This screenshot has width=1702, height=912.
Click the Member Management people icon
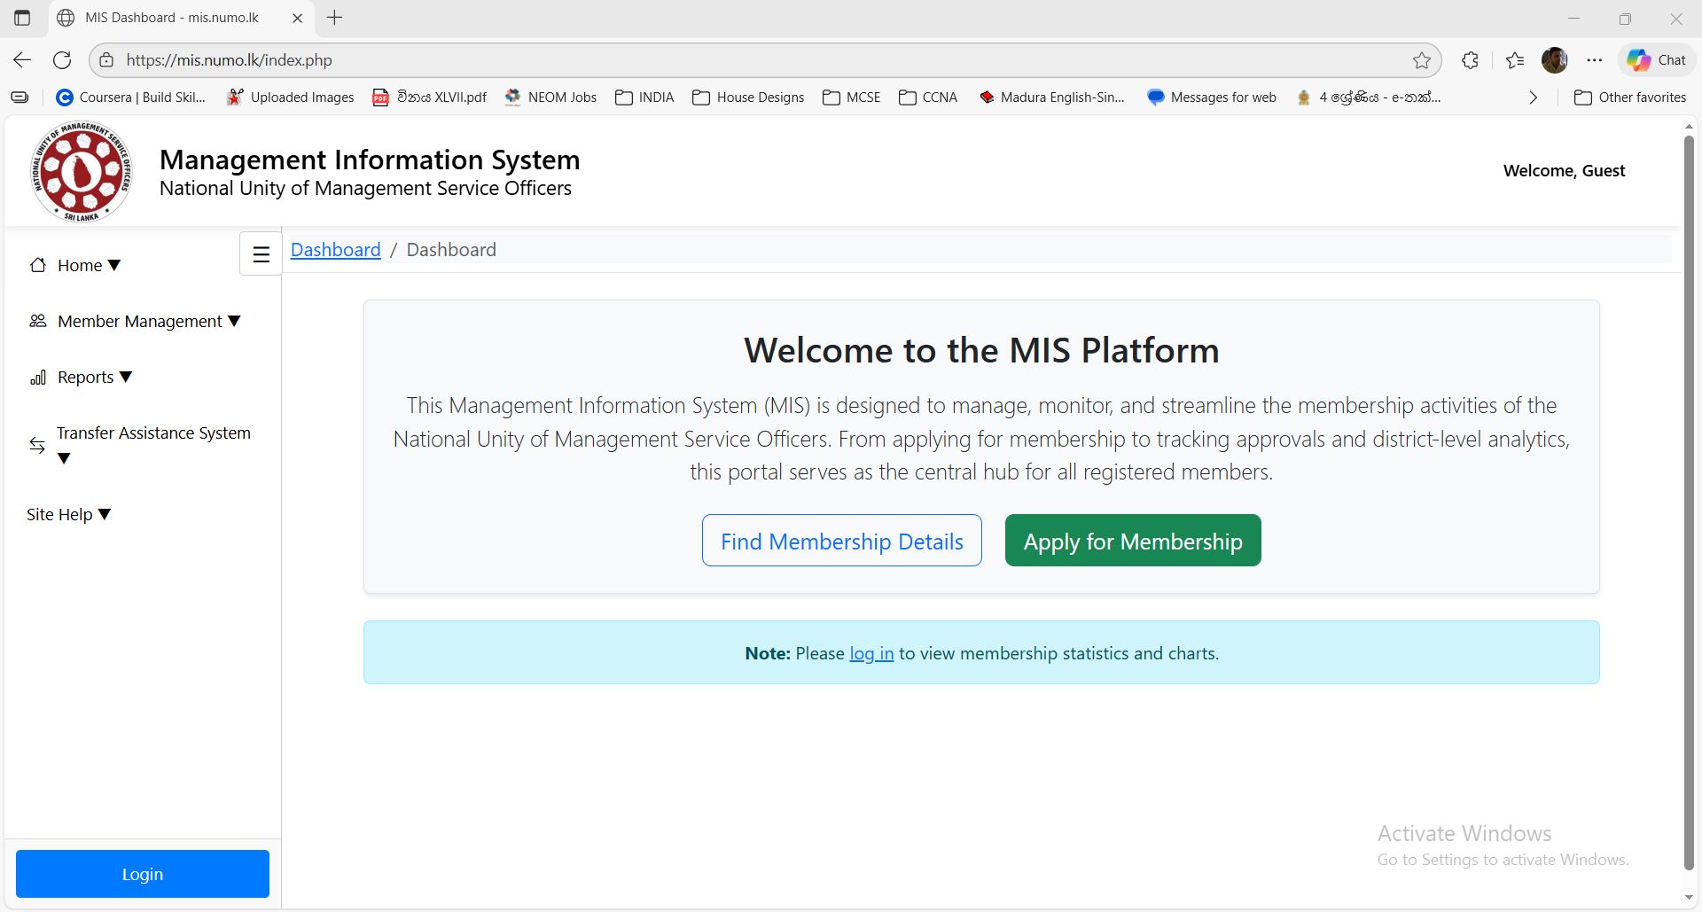tap(36, 321)
